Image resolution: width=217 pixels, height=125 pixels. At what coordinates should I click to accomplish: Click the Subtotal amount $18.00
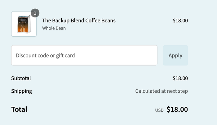point(180,78)
